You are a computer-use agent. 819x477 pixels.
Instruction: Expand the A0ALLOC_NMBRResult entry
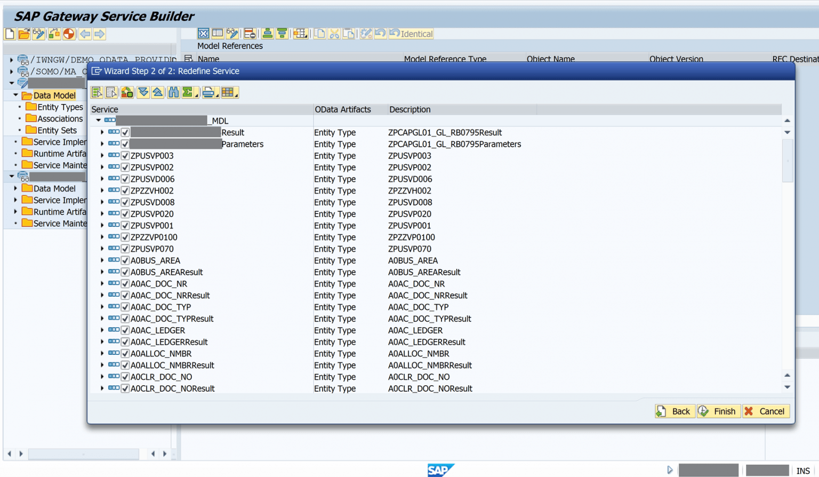point(102,365)
